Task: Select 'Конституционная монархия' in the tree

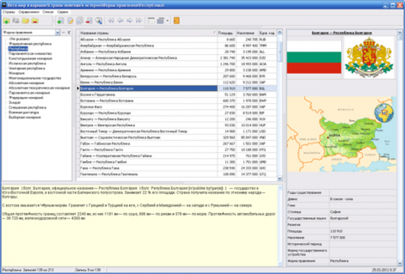Action: [x=31, y=58]
